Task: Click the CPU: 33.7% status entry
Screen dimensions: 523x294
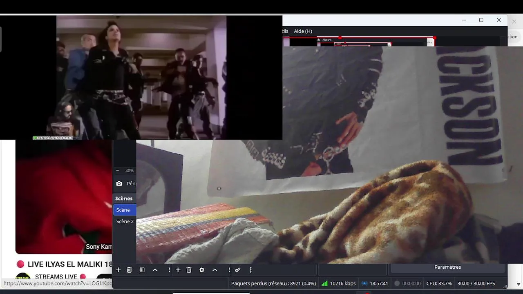Action: coord(439,283)
